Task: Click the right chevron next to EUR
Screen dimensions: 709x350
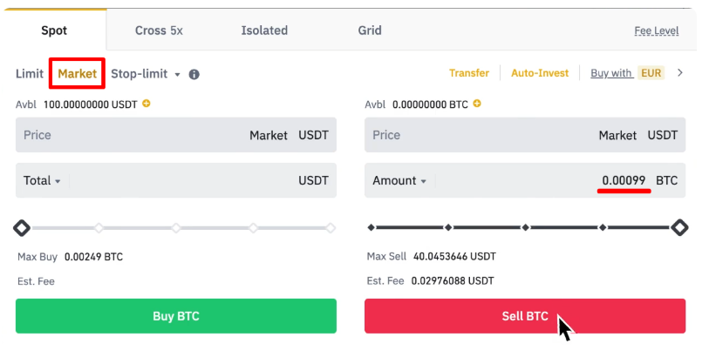Action: coord(680,73)
